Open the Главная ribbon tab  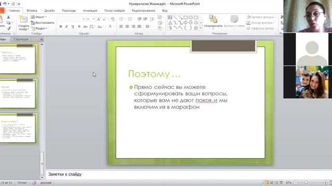tap(14, 10)
